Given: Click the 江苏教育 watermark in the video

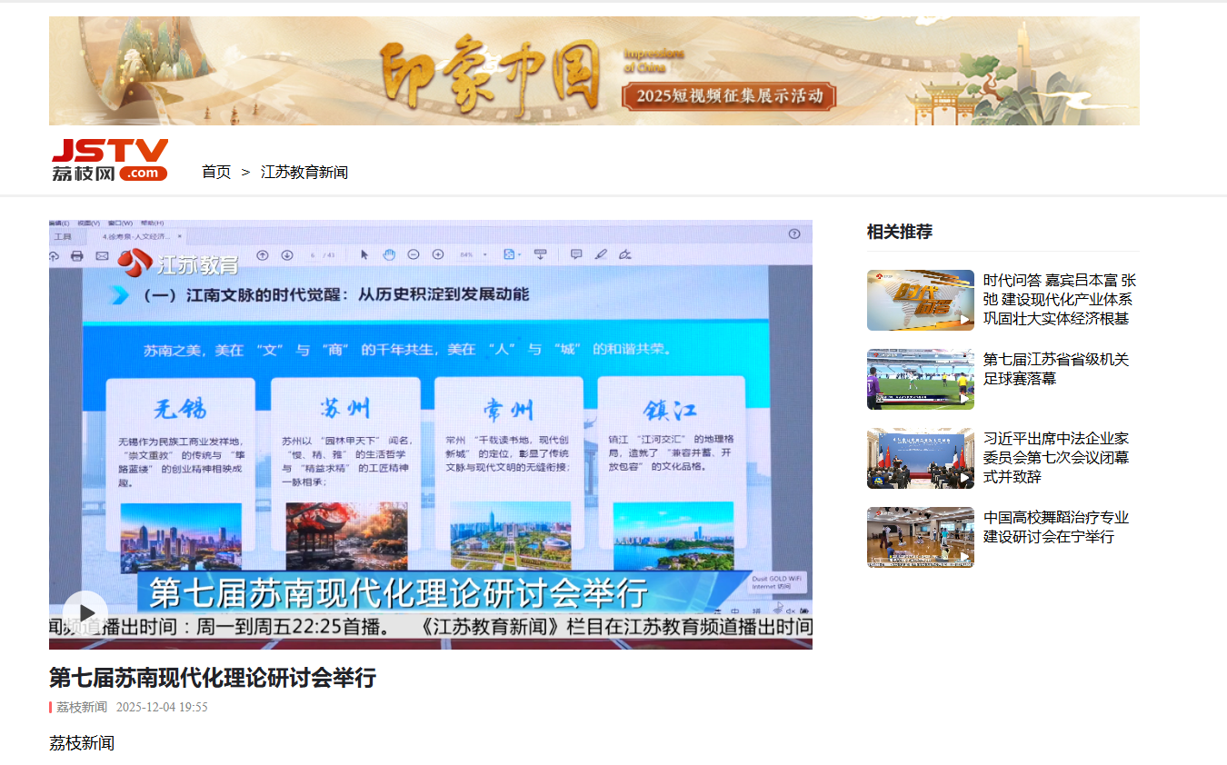Looking at the screenshot, I should click(x=178, y=263).
